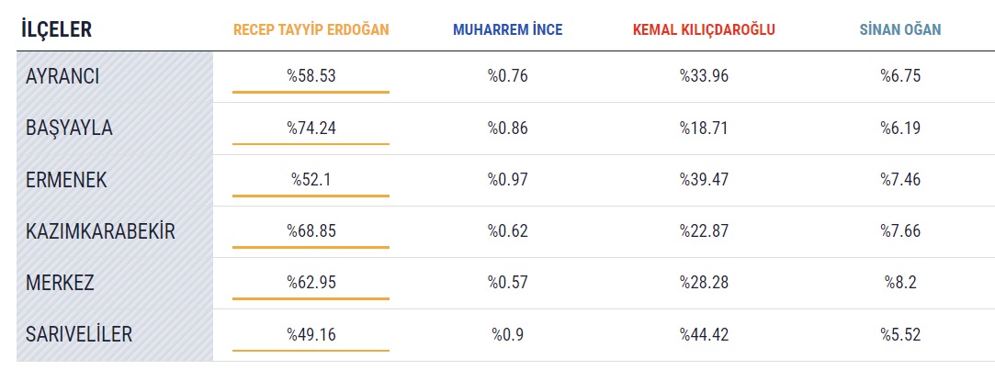Select Sinan Oğan's %8.2 value in Merkez
995x381 pixels.
point(899,283)
